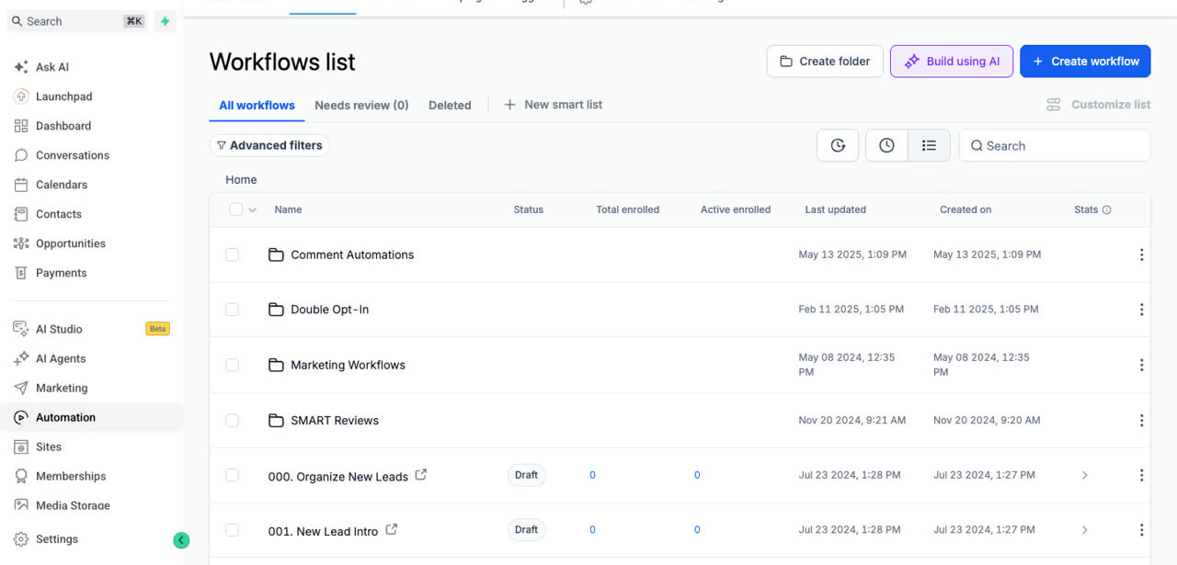Click the Create workflow button
1177x565 pixels.
click(1085, 62)
